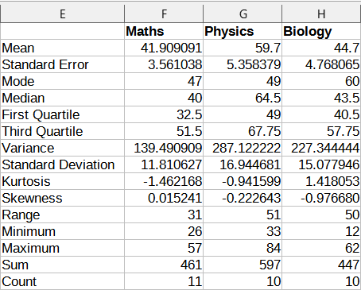The height and width of the screenshot is (290, 361).
Task: Click Maths variance 139.490909
Action: tap(164, 148)
